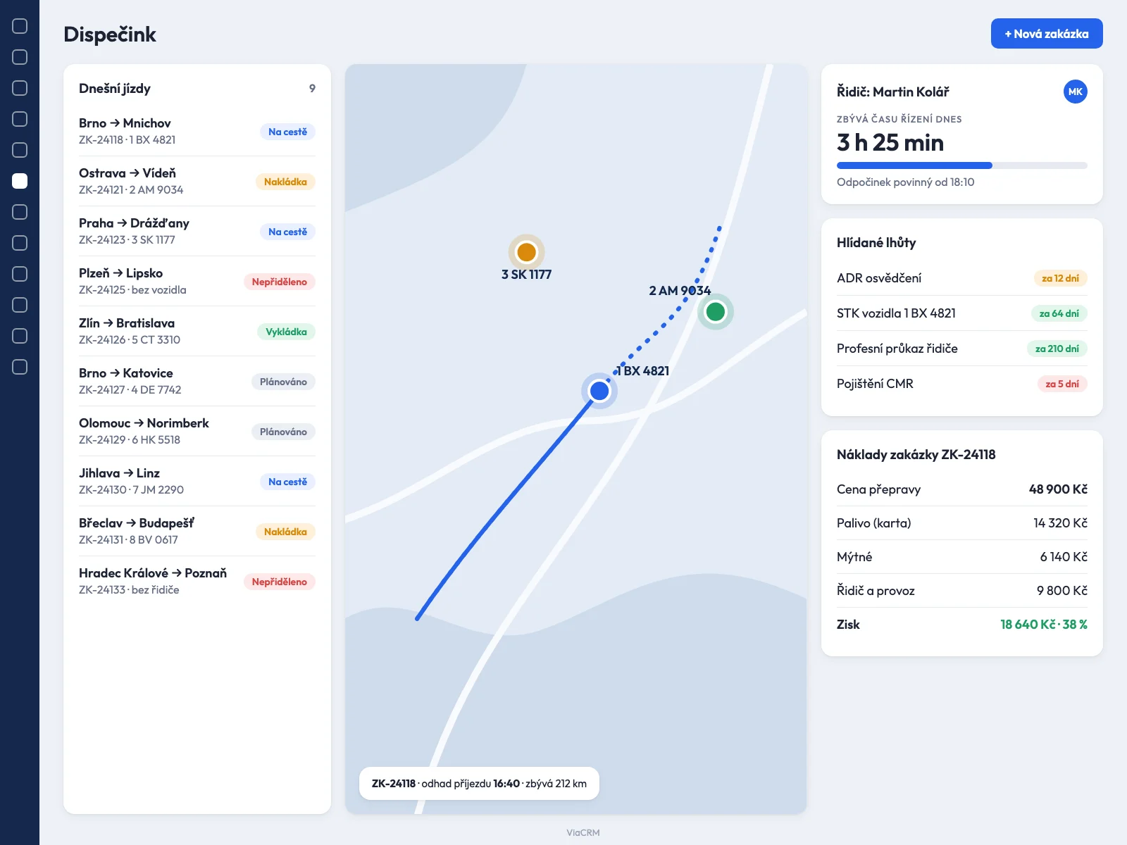Click the ZK-24118 arrival estimate info bar
Screen dimensions: 1127x845
coord(479,784)
